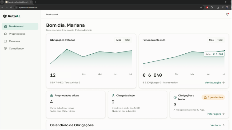Screen dimensions: 232x130
Task: Open the Ver faturação link
Action: 215,83
